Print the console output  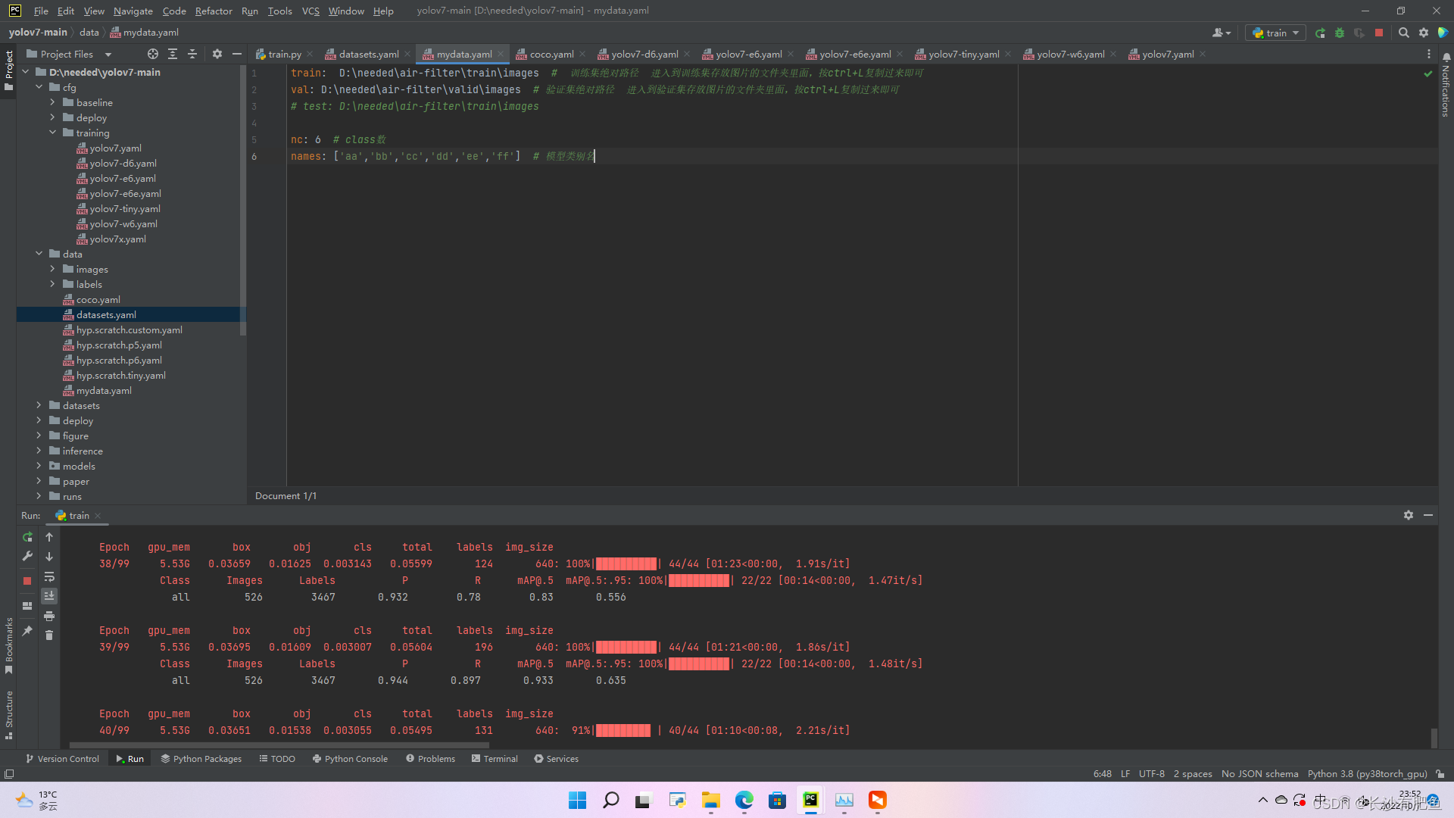click(49, 616)
